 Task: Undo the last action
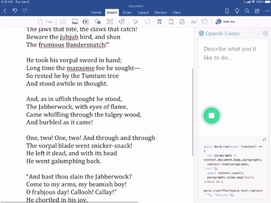point(15,11)
